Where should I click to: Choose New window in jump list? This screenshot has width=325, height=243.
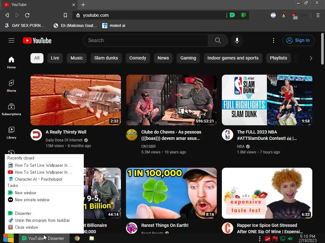[x=44, y=193]
